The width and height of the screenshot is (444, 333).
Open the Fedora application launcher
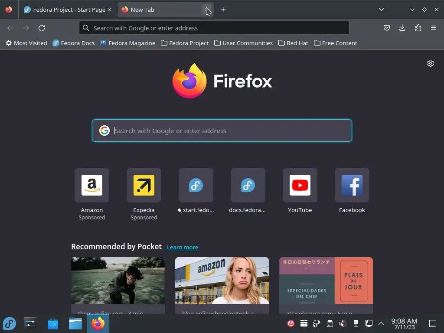pyautogui.click(x=10, y=323)
